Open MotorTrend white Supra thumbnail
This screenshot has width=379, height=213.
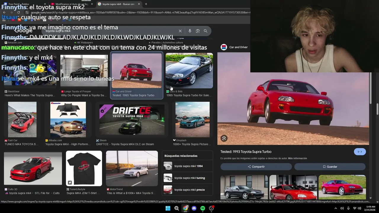(x=132, y=168)
